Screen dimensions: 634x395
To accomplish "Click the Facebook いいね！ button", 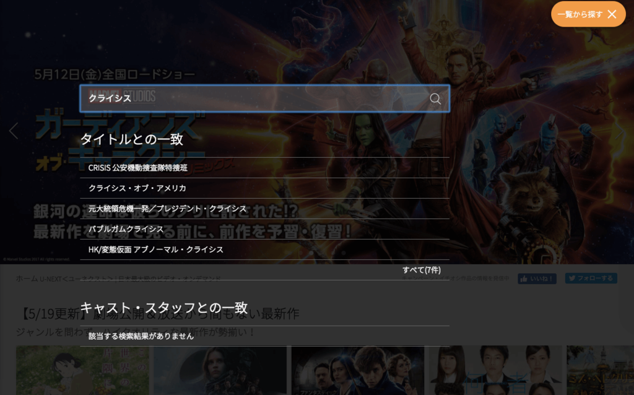I will coord(537,279).
